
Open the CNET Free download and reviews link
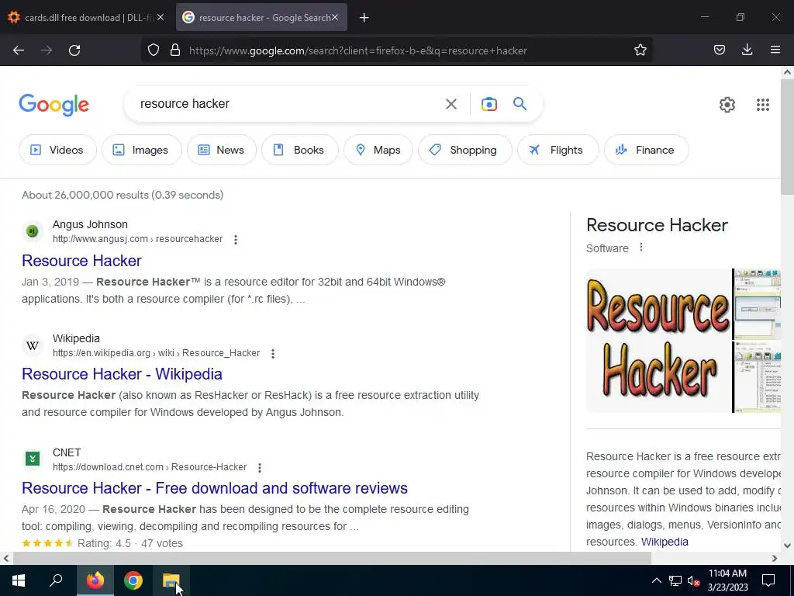click(x=215, y=488)
